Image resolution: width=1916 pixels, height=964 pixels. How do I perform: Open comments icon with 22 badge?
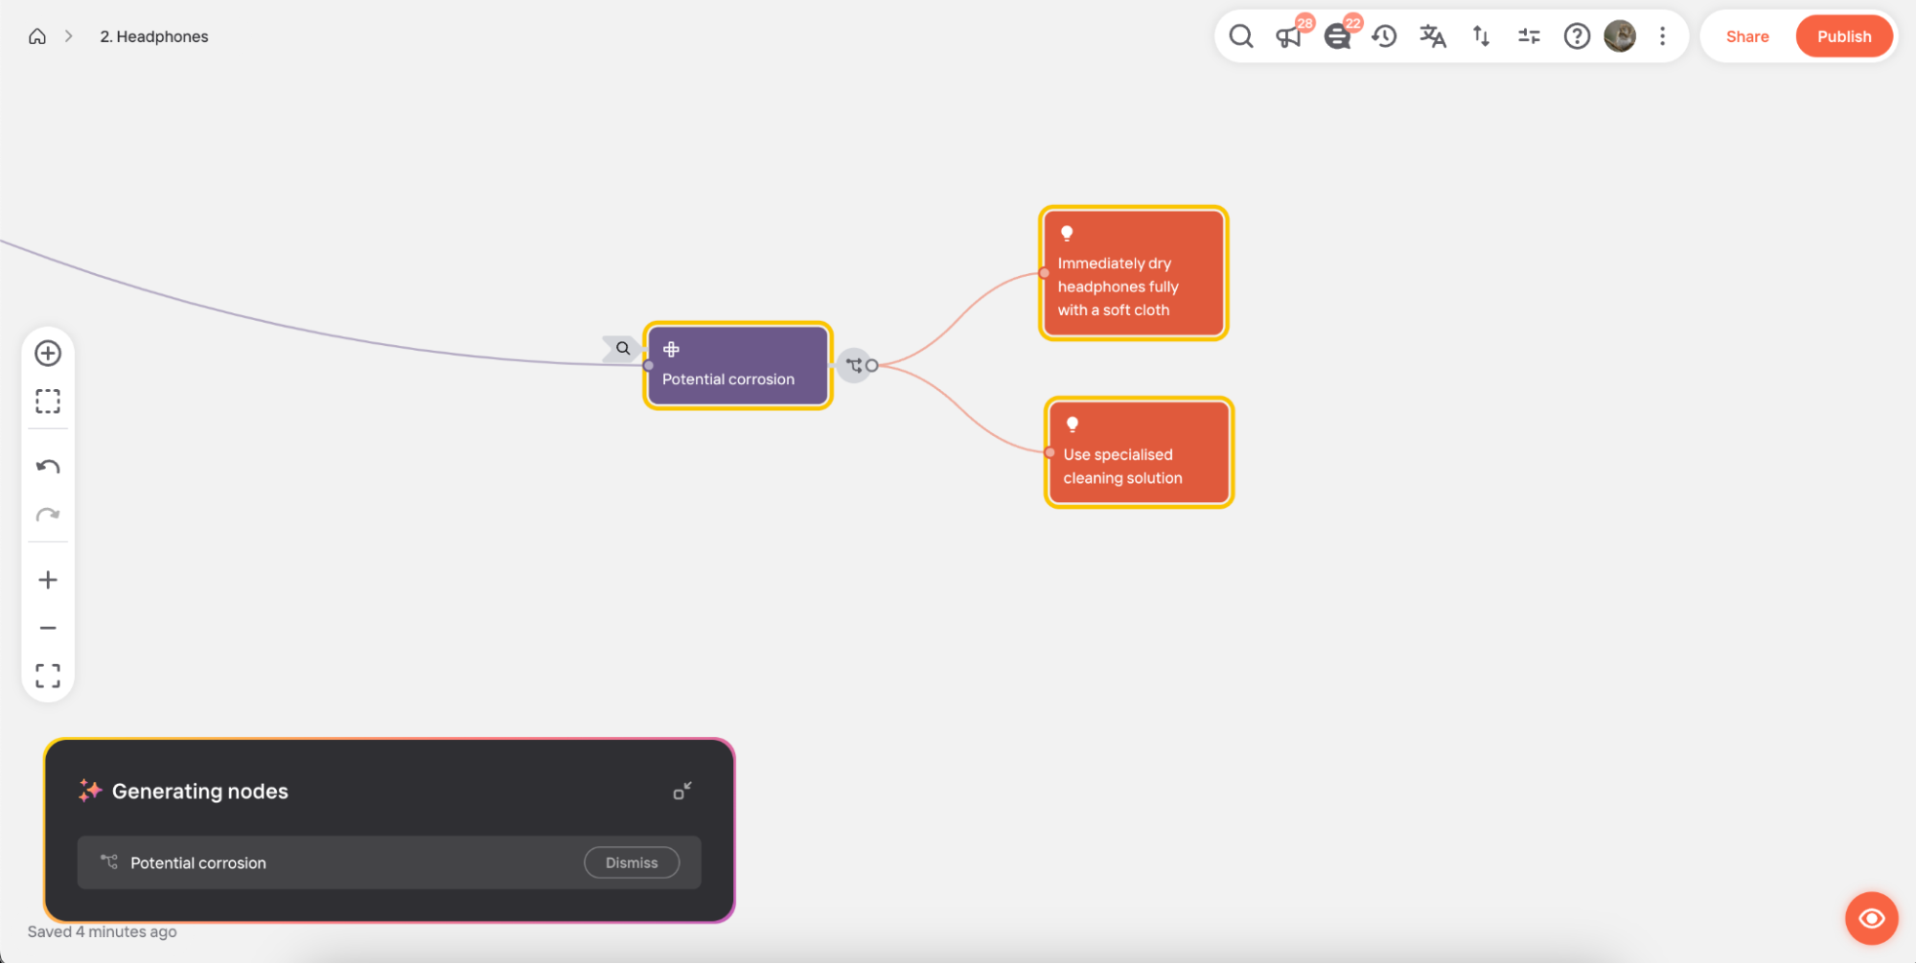pyautogui.click(x=1337, y=36)
